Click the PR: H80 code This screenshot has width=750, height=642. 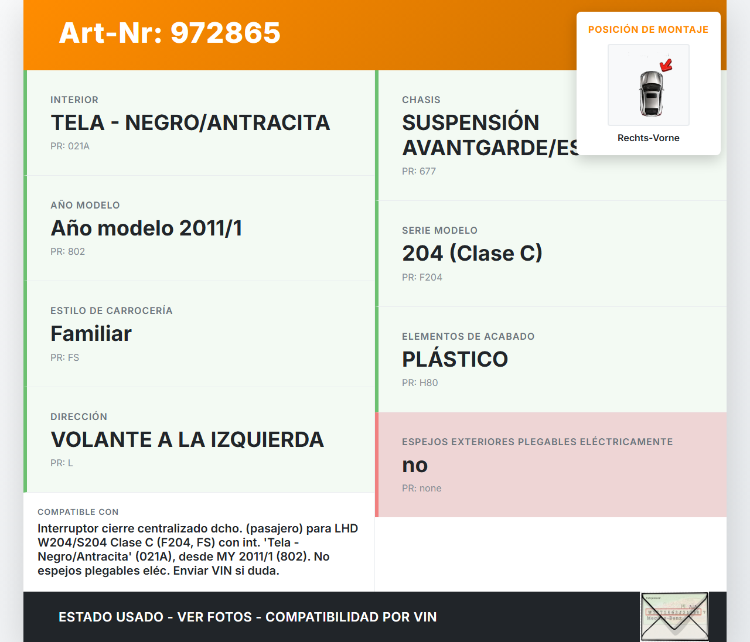click(420, 383)
